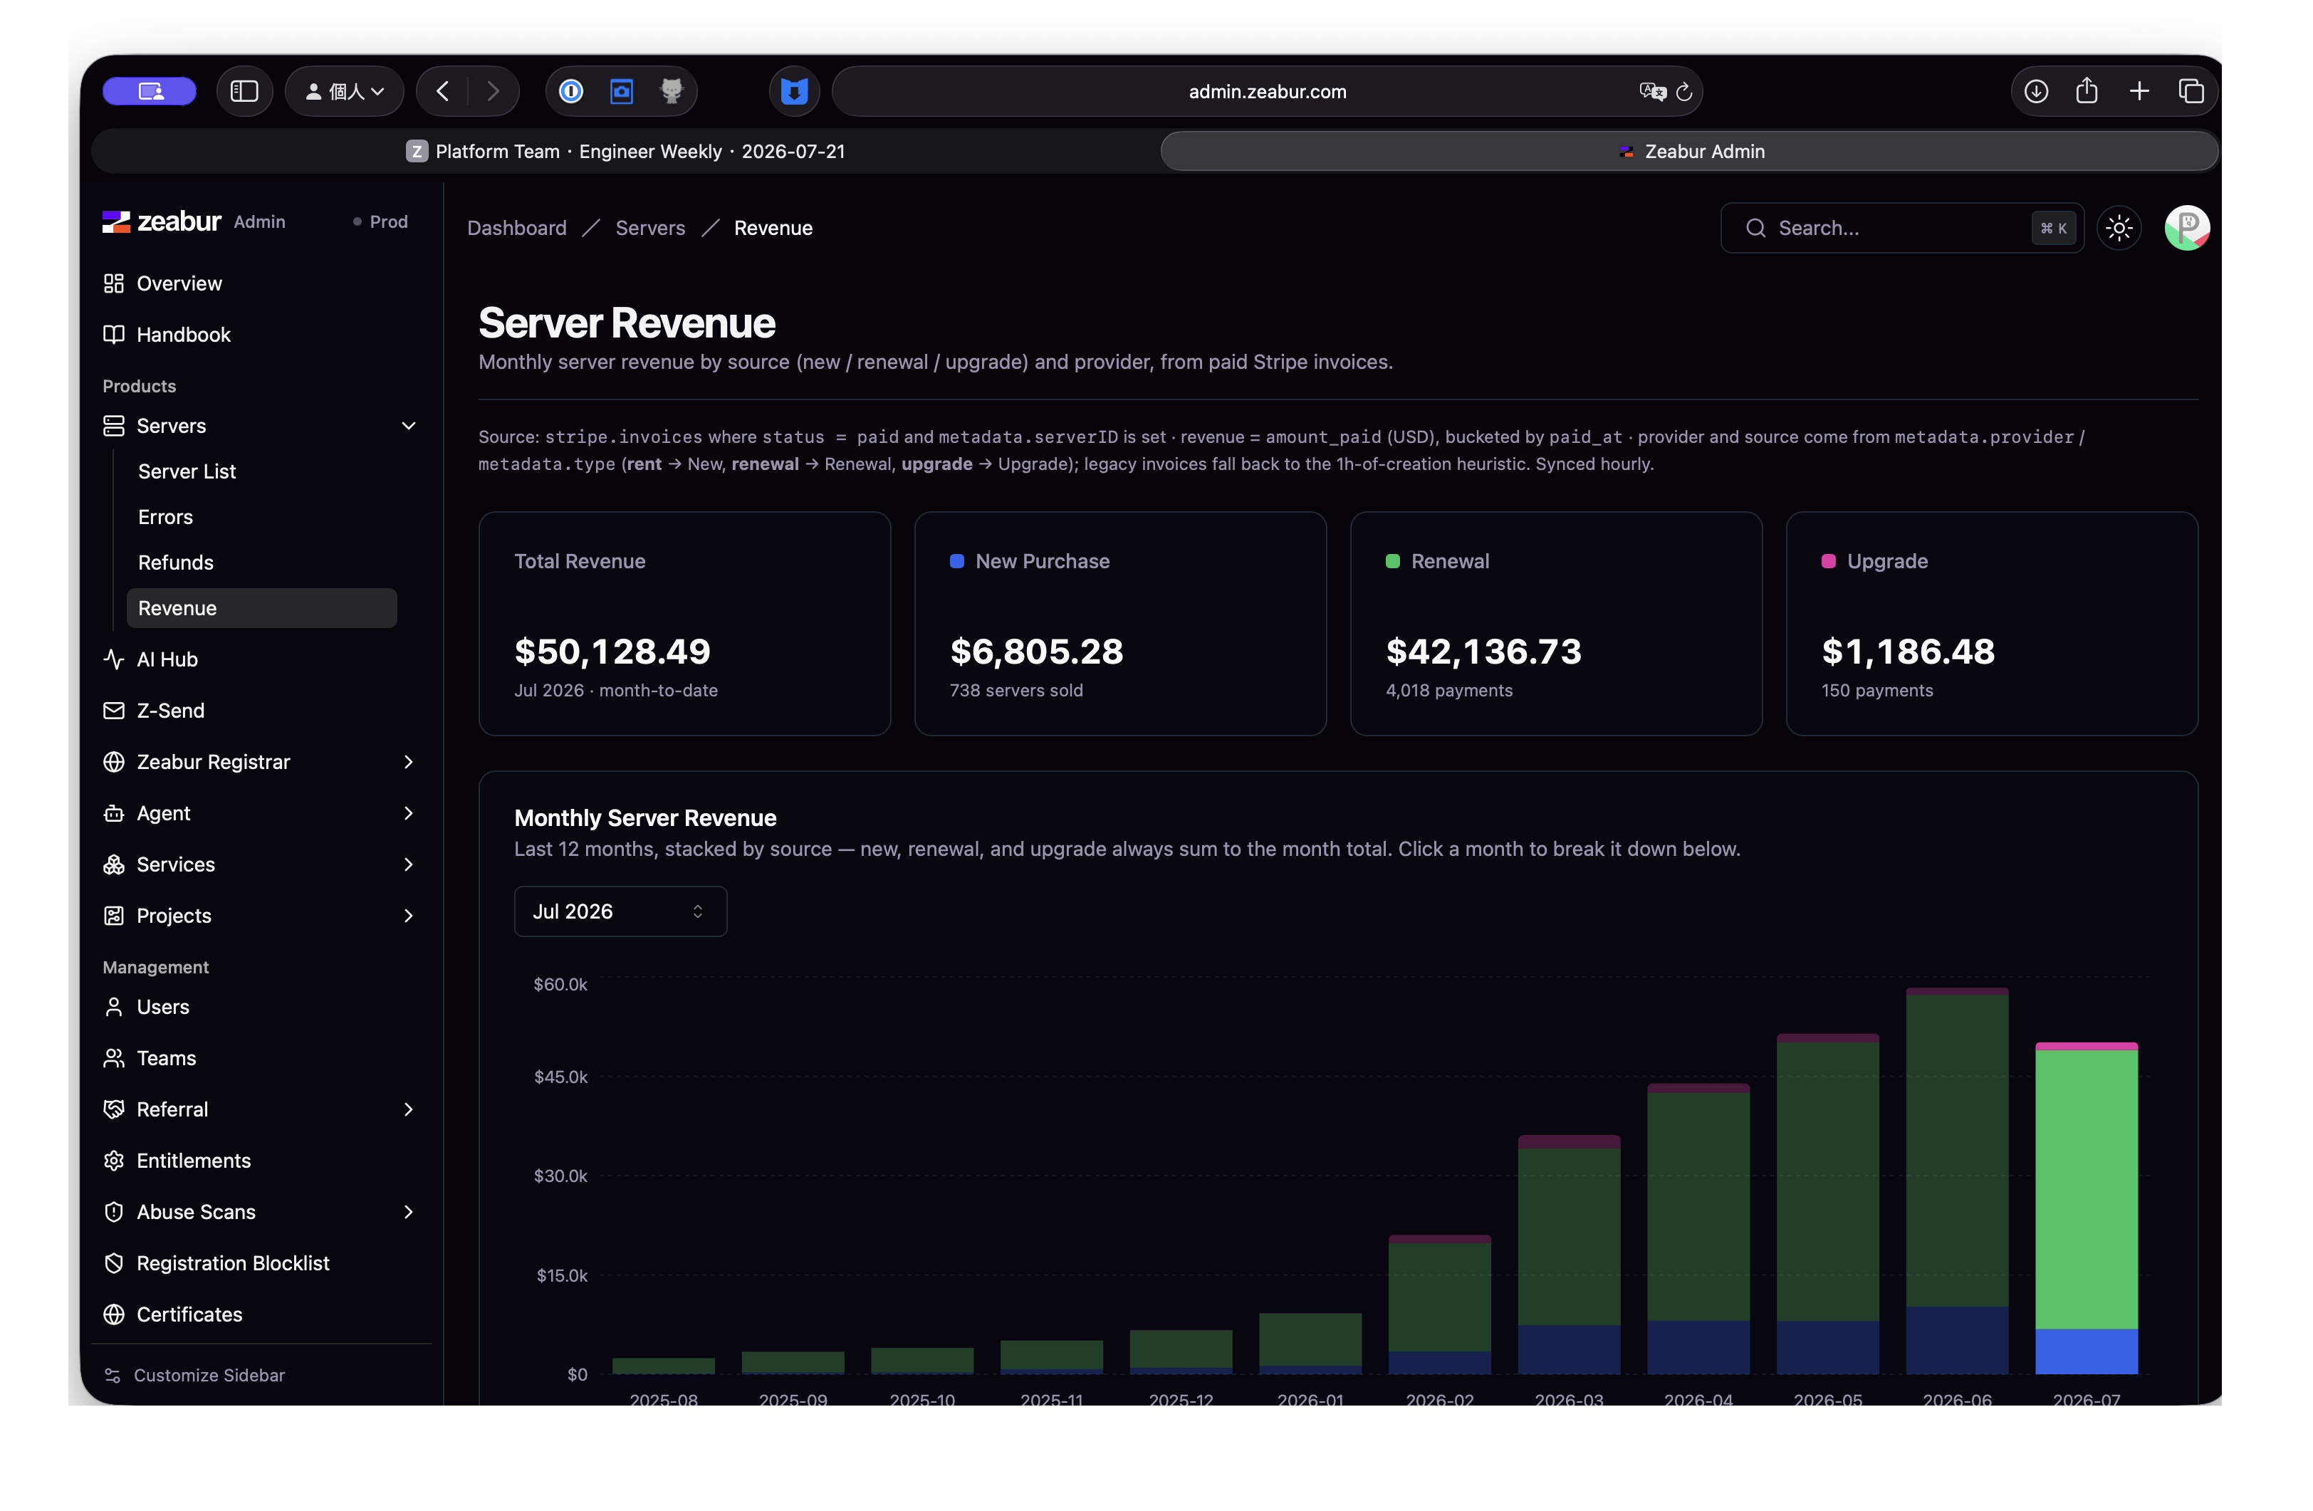Click the green Renewal color swatch

tap(1393, 562)
